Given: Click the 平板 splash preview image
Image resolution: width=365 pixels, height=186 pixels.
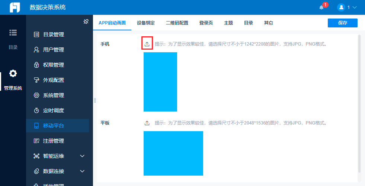Looking at the screenshot, I should click(x=173, y=153).
